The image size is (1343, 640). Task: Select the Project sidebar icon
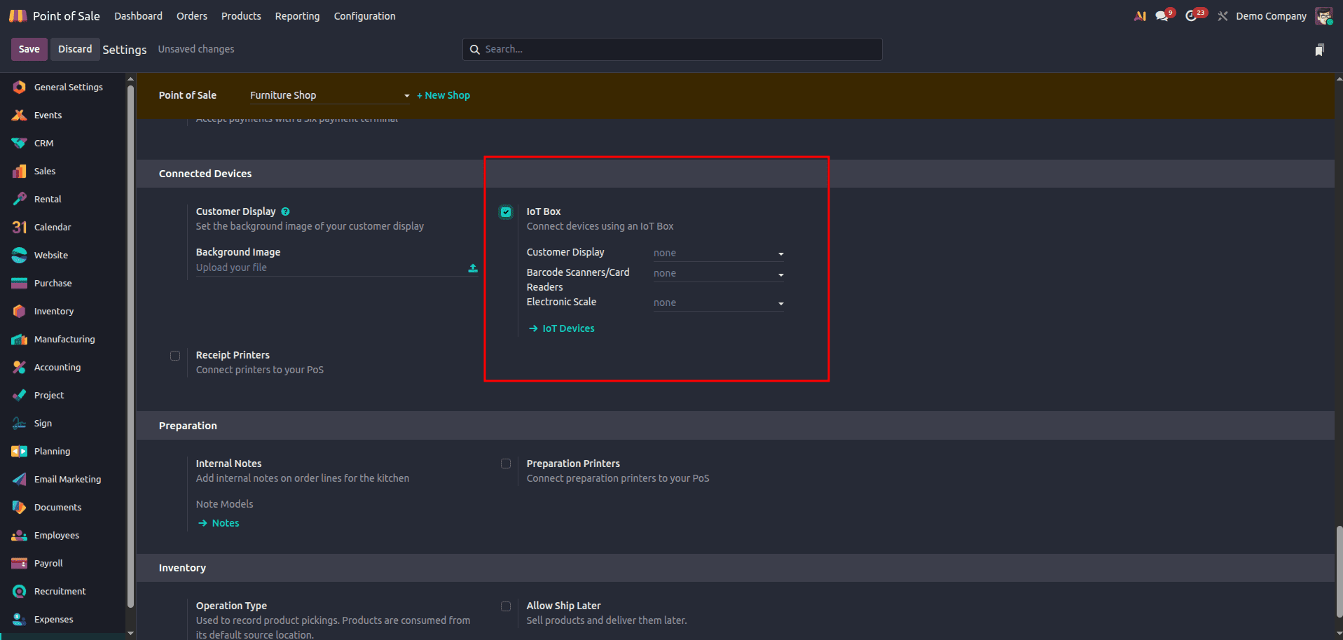(x=20, y=395)
